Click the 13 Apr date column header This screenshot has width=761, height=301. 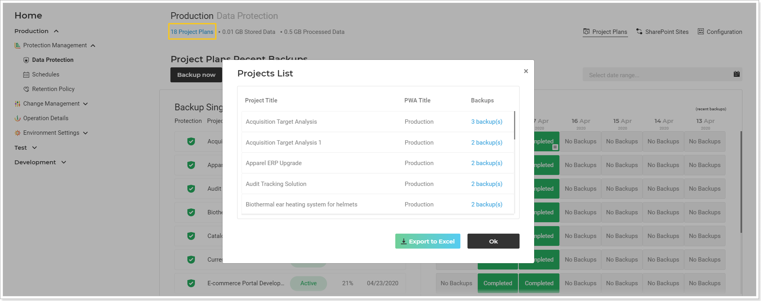tap(705, 124)
